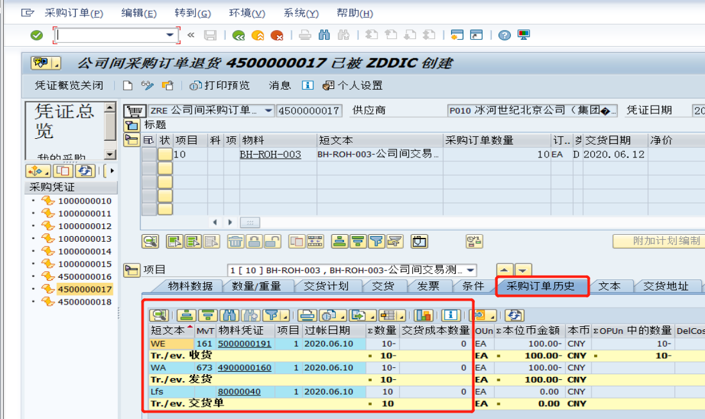The width and height of the screenshot is (705, 419).
Task: Click the Help question mark icon
Action: click(504, 35)
